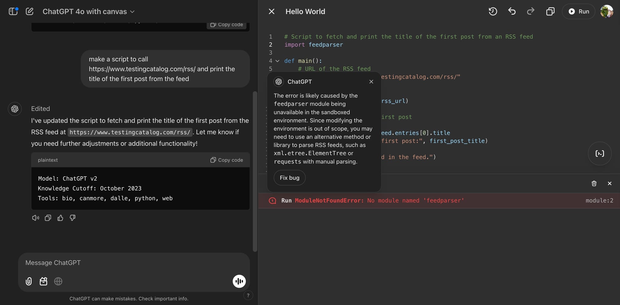Click the ModuleNotFoundError error message
This screenshot has width=620, height=305.
379,201
